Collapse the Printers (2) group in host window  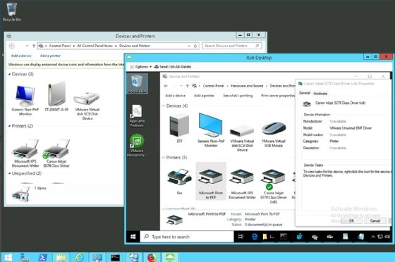9,126
